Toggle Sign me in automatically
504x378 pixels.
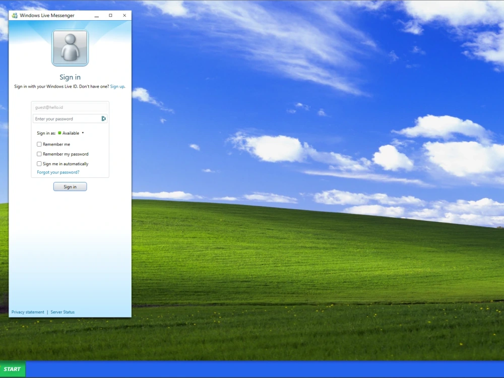(39, 164)
